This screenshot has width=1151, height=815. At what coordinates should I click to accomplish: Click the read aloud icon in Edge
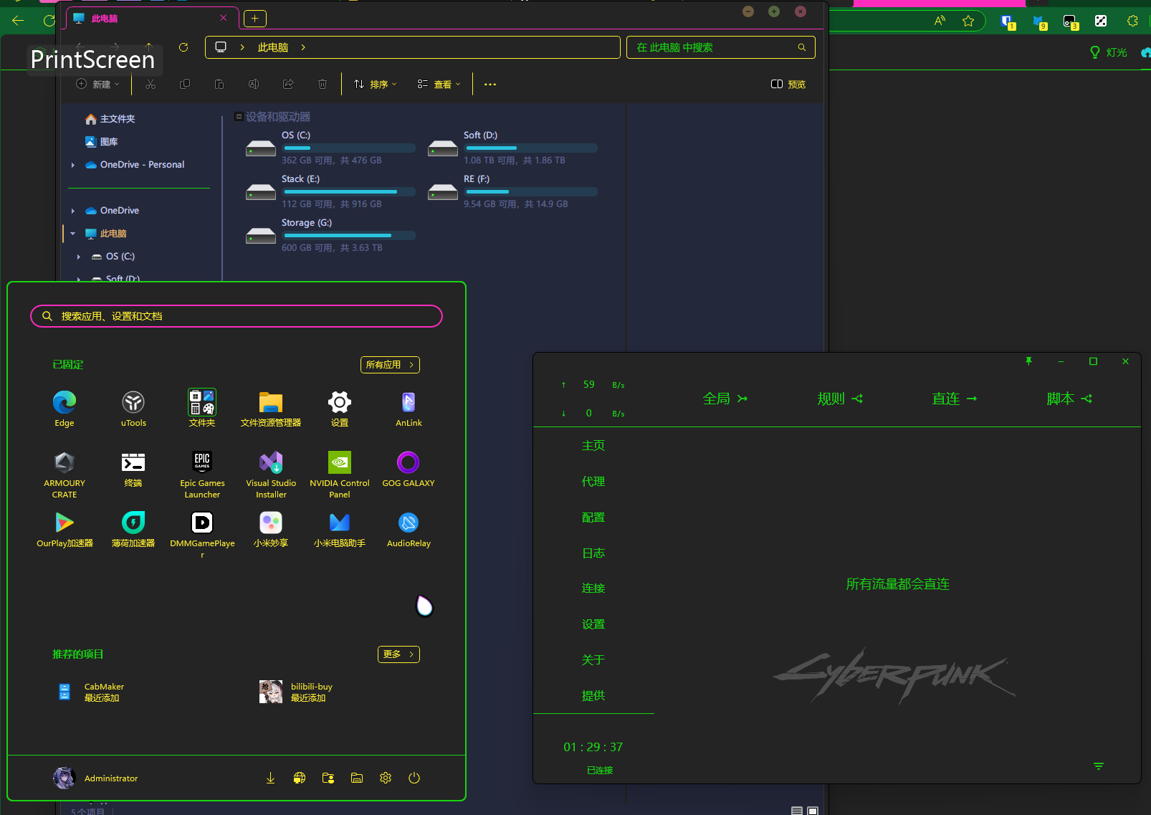(940, 21)
